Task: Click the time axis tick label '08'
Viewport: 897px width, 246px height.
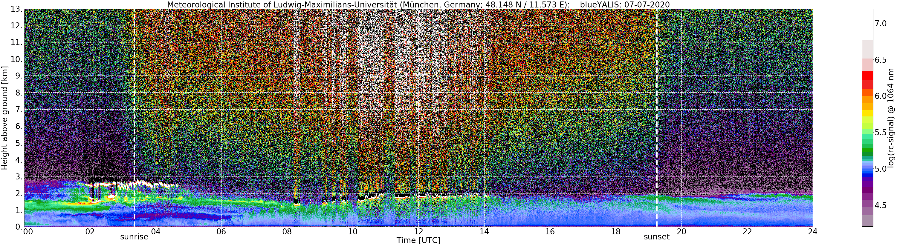Action: (287, 231)
